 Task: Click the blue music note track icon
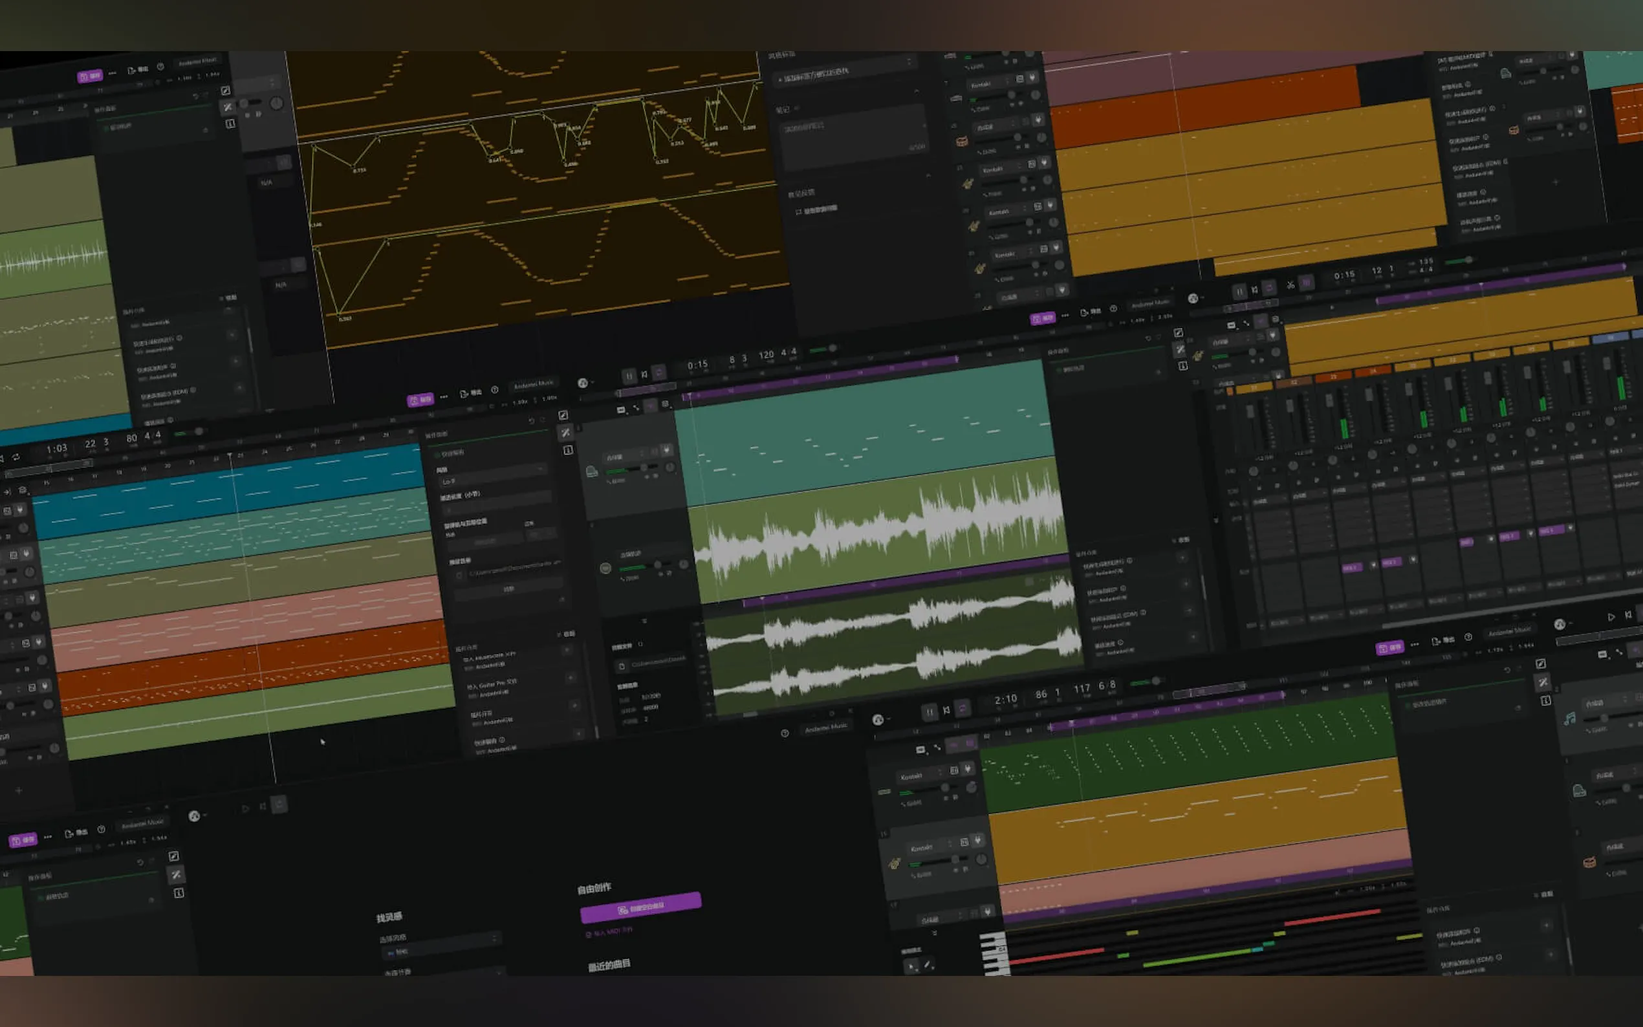(1570, 719)
